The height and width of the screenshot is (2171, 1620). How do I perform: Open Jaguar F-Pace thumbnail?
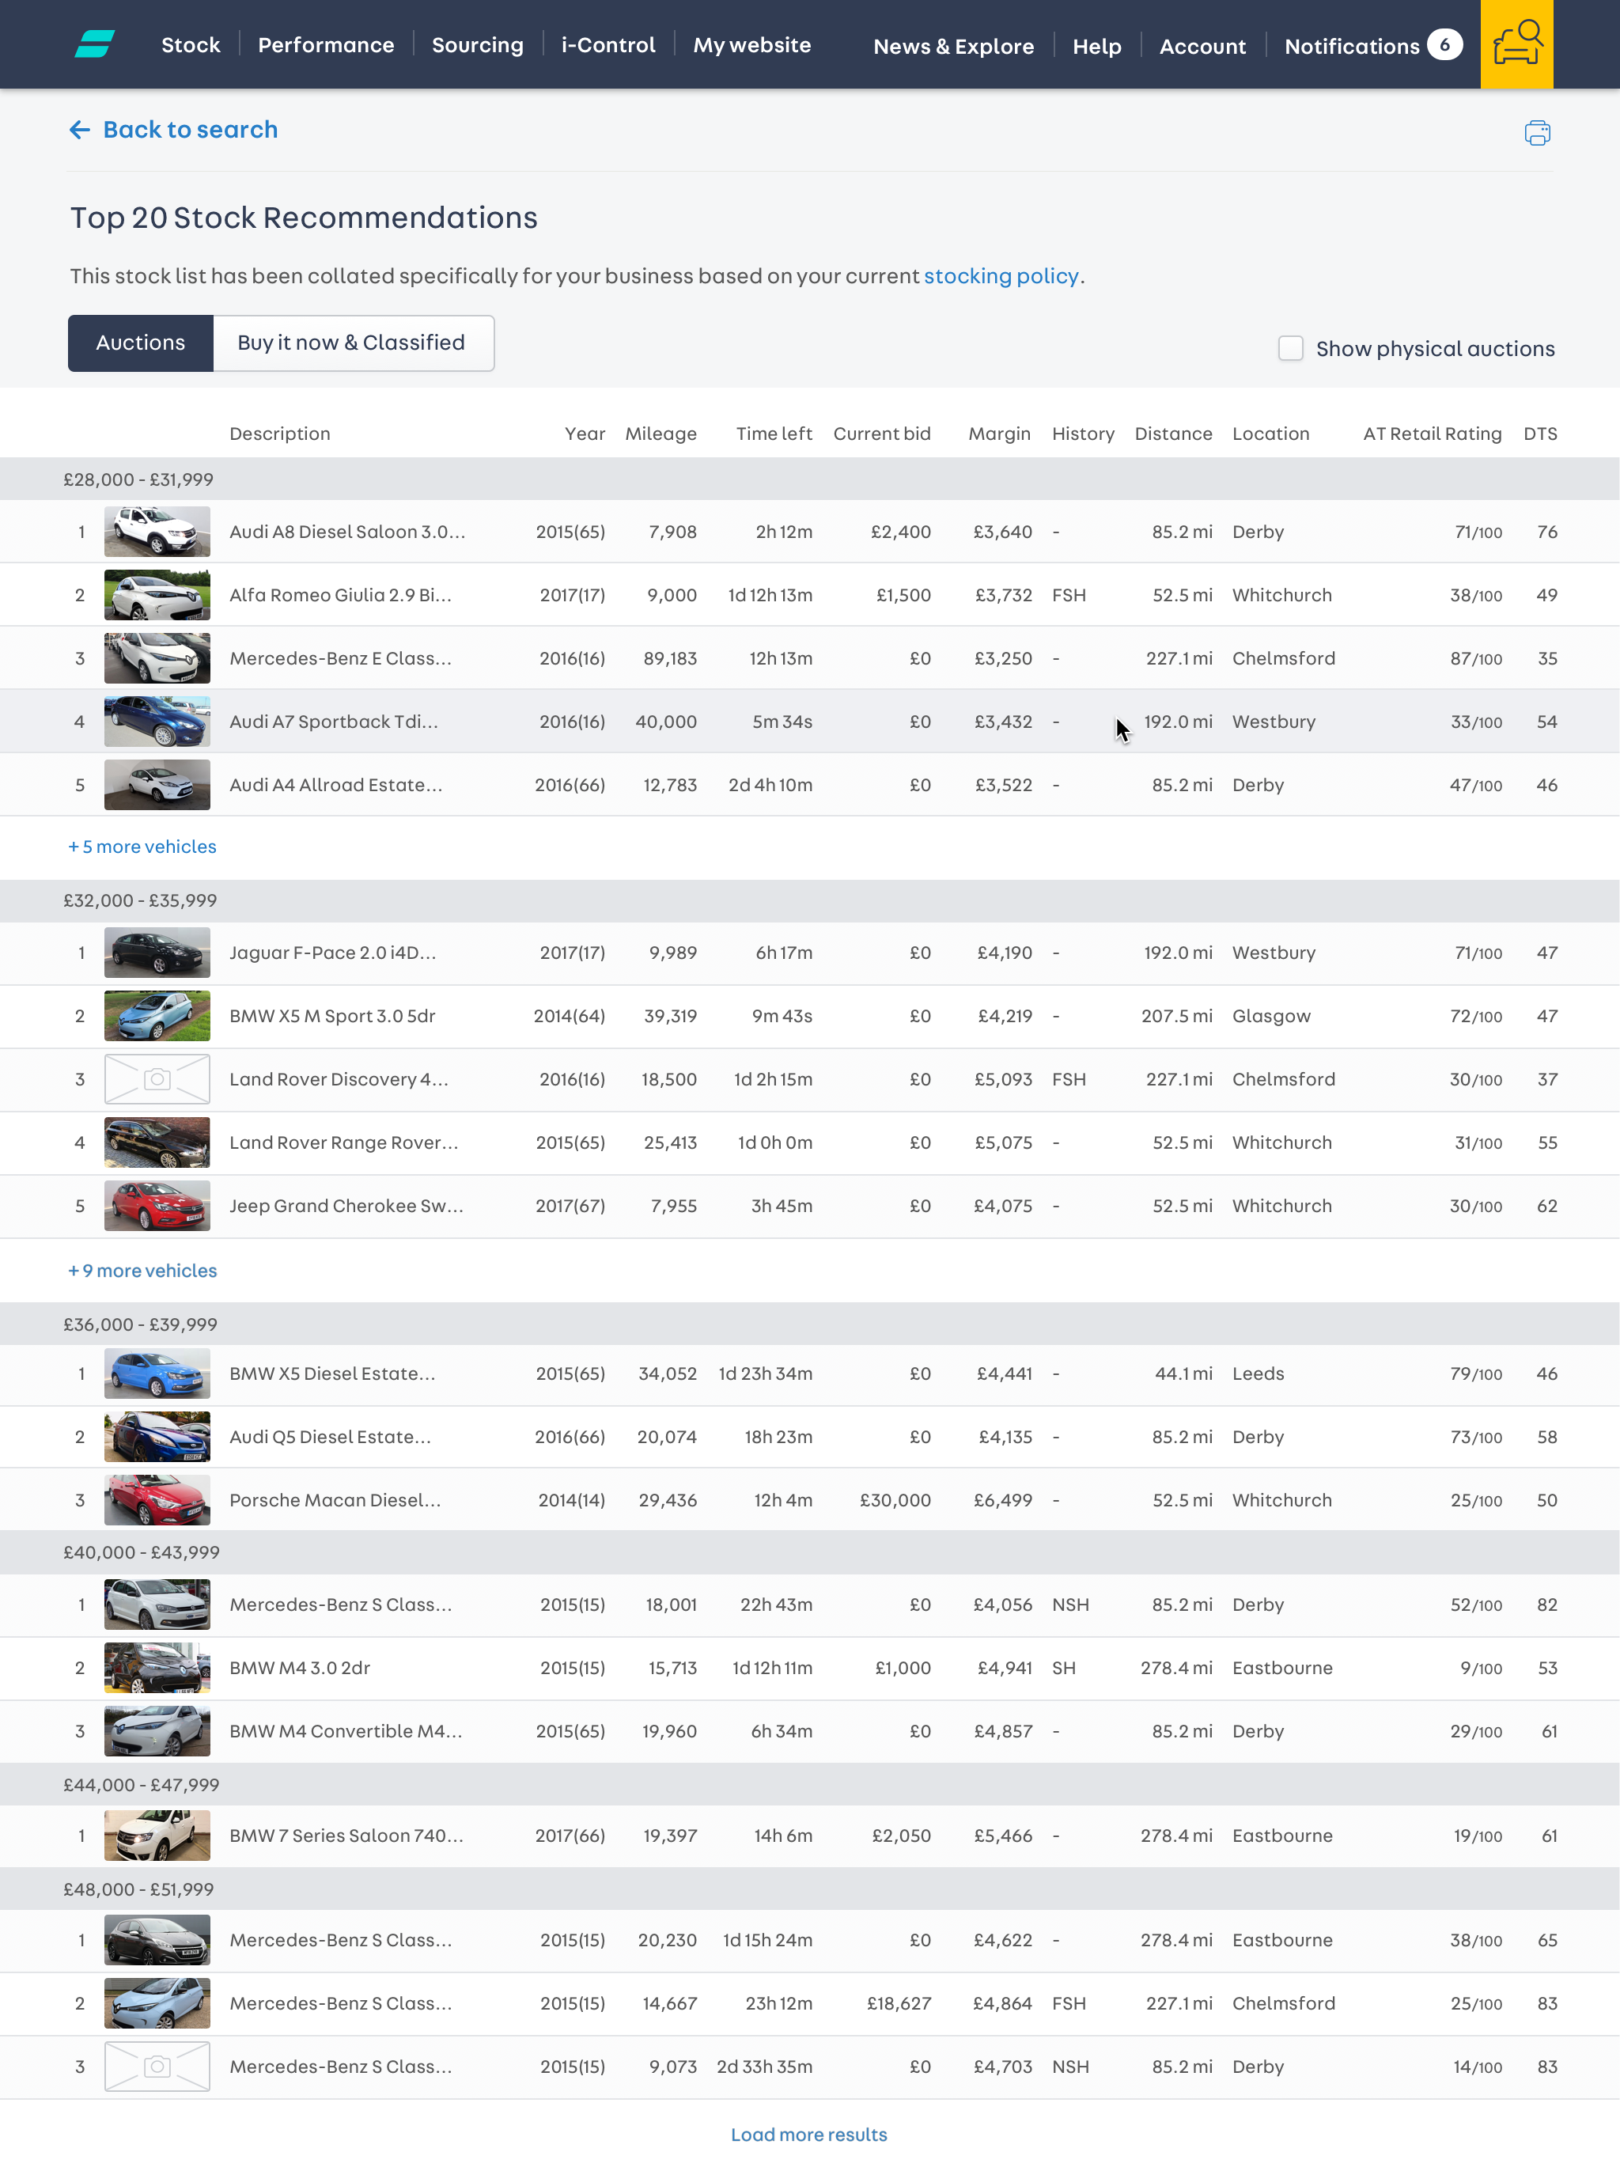pos(157,952)
